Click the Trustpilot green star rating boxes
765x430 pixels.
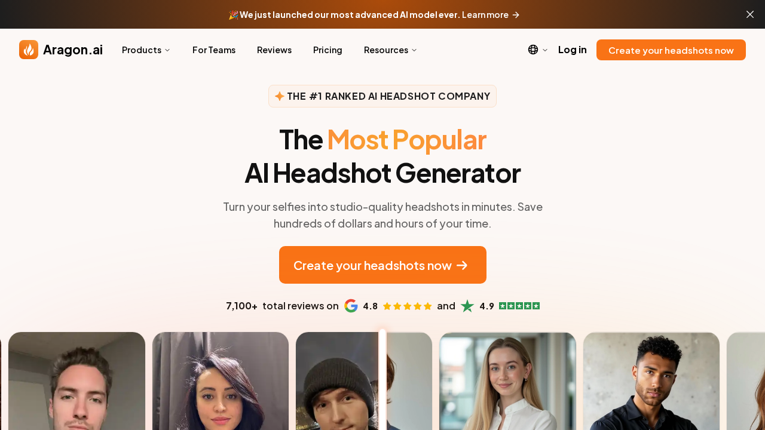point(519,306)
